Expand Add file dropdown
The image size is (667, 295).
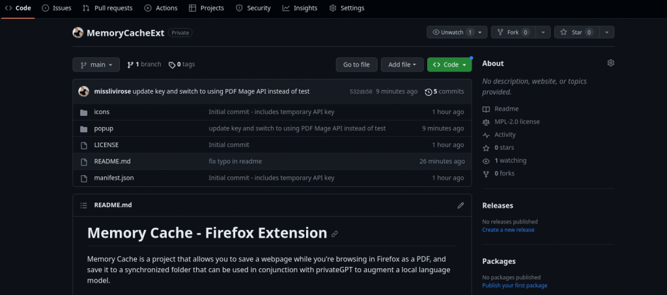pyautogui.click(x=403, y=64)
